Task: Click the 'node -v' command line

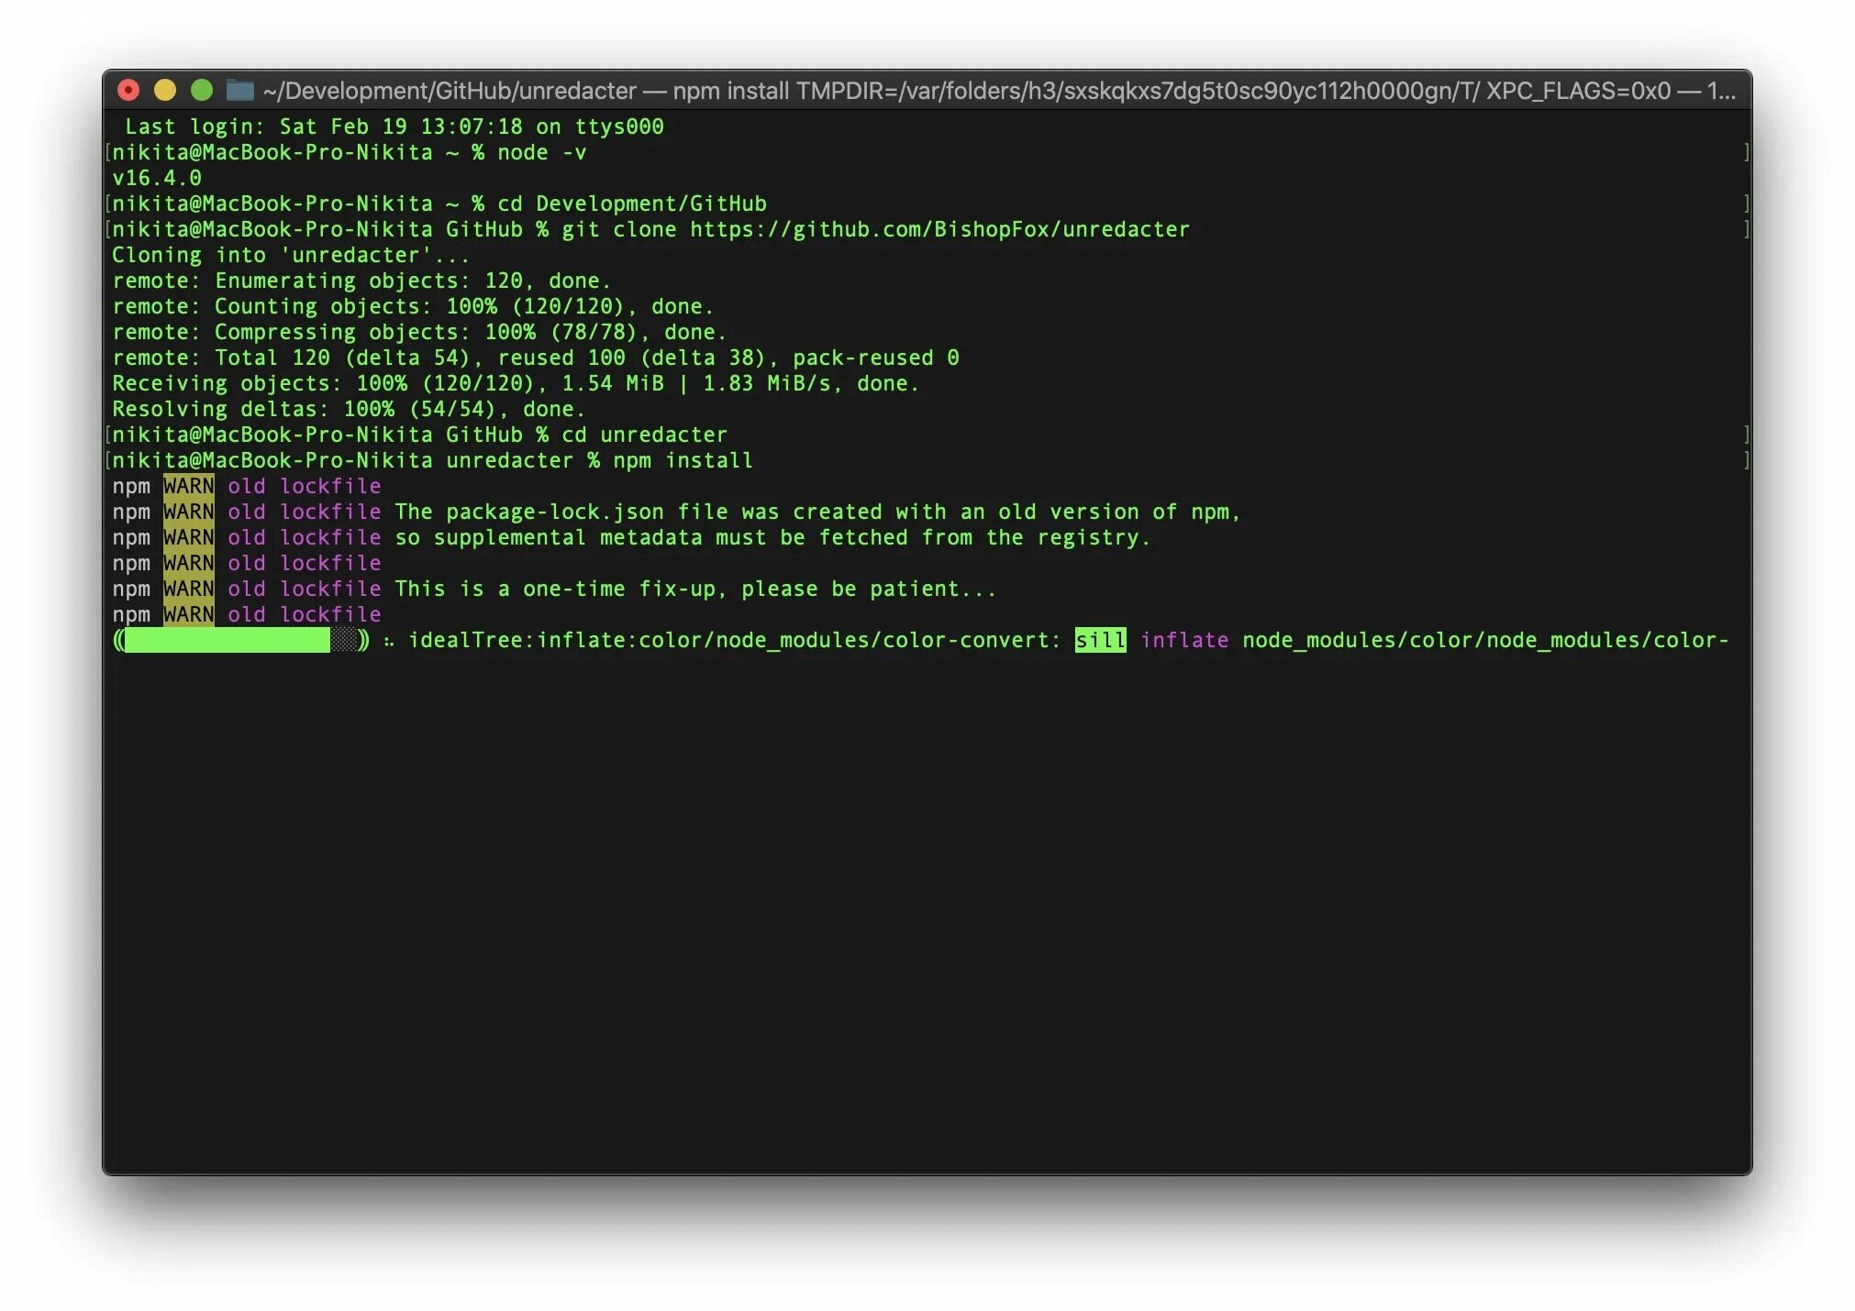Action: pos(349,152)
